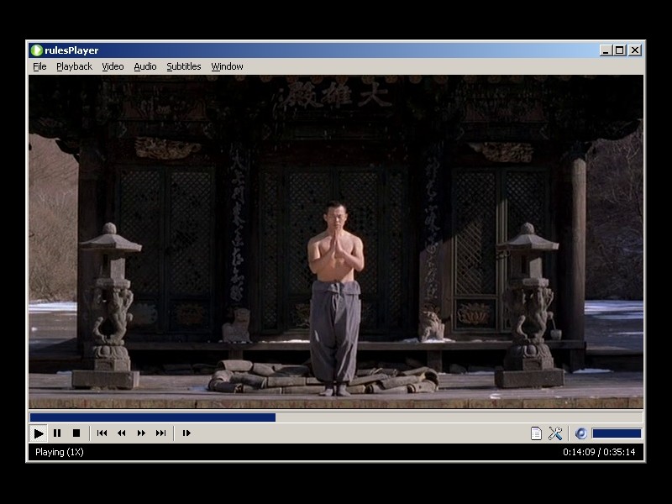The image size is (672, 504).
Task: Click the Play button
Action: pos(38,433)
